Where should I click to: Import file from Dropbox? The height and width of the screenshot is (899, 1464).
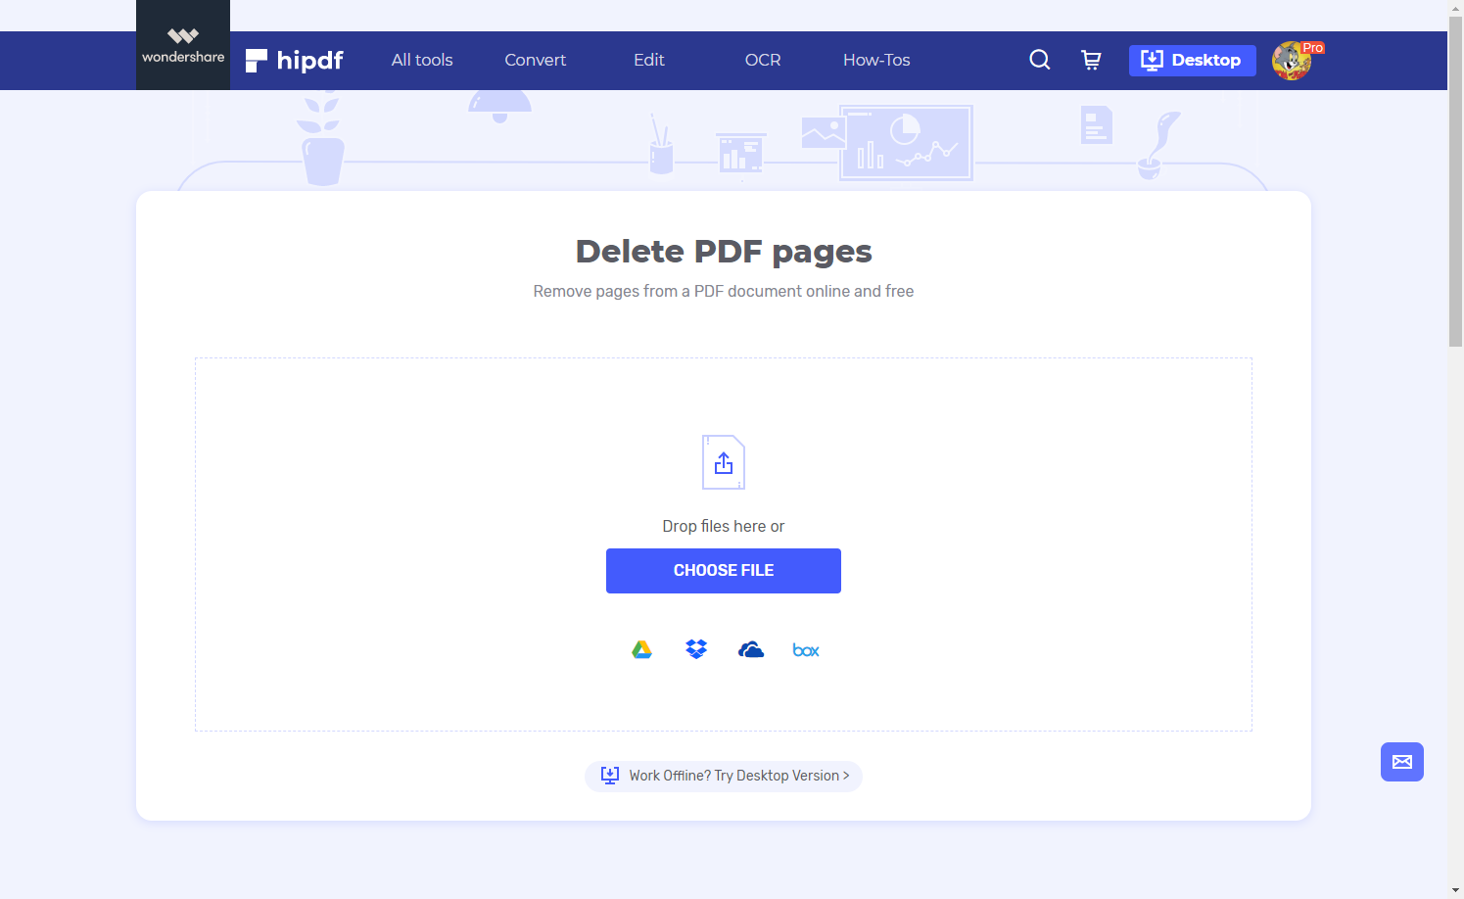pos(696,649)
